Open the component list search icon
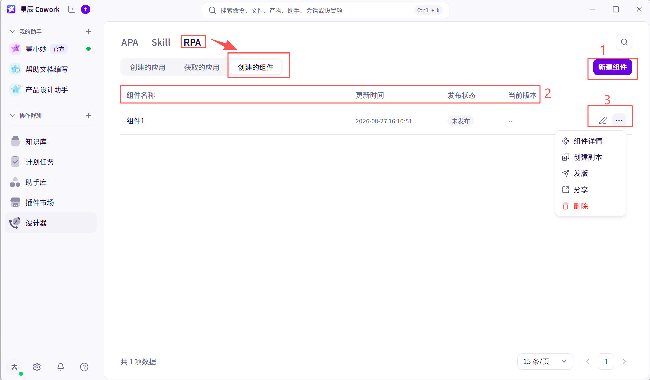 coord(624,42)
